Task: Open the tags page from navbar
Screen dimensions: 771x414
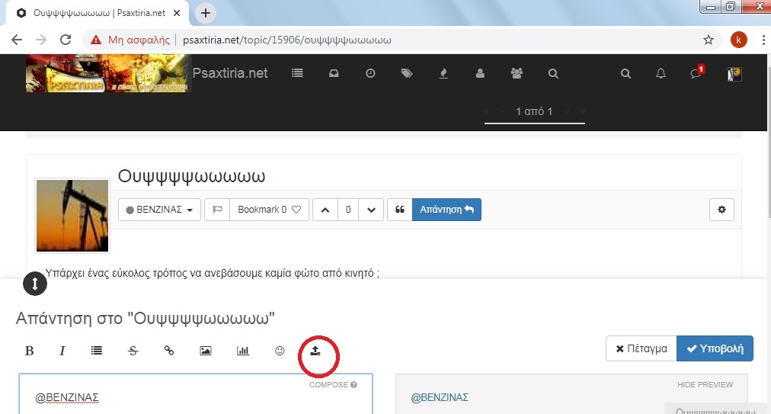Action: pos(407,74)
